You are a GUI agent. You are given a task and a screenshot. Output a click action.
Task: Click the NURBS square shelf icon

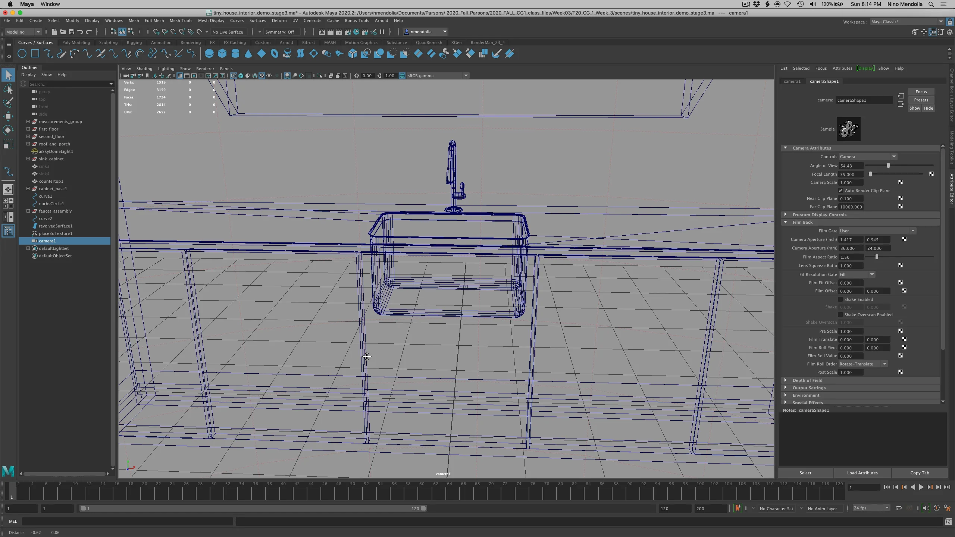35,54
